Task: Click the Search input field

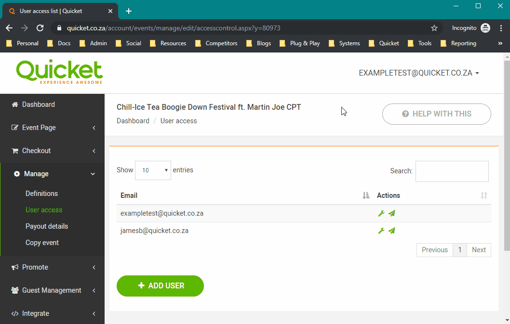Action: pyautogui.click(x=452, y=171)
